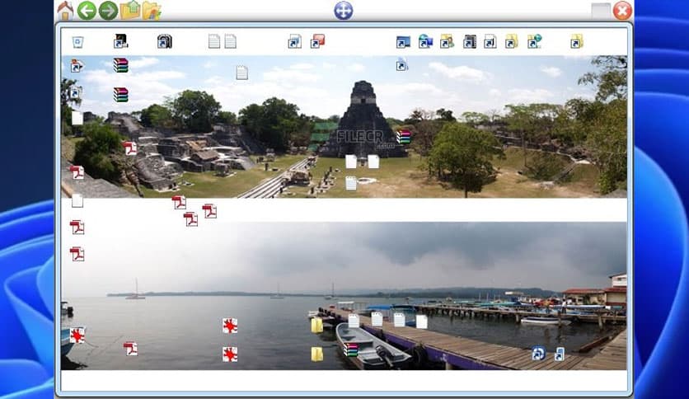Open the Recycle Bin icon

coord(77,42)
